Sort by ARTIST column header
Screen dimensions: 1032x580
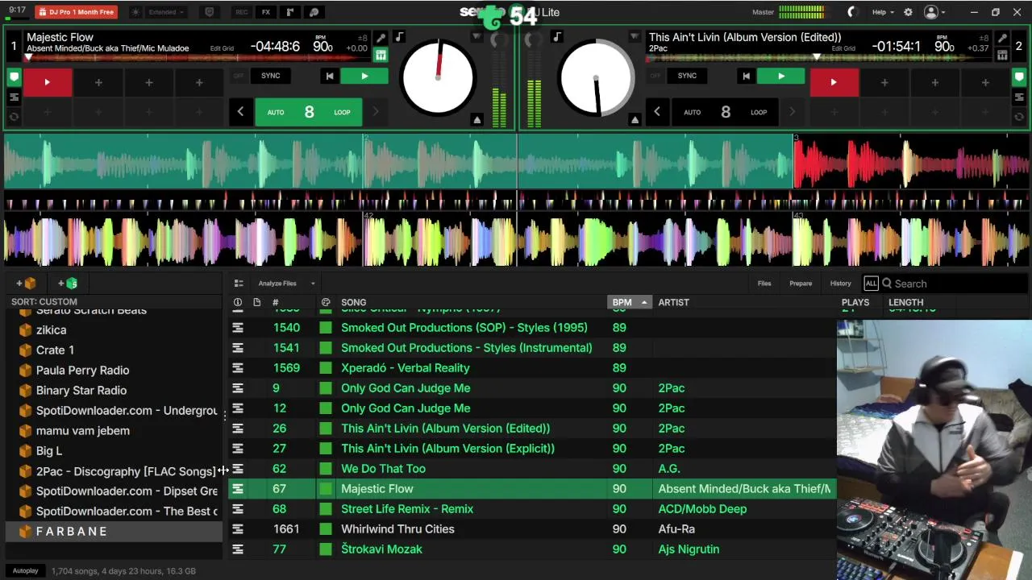pos(673,302)
